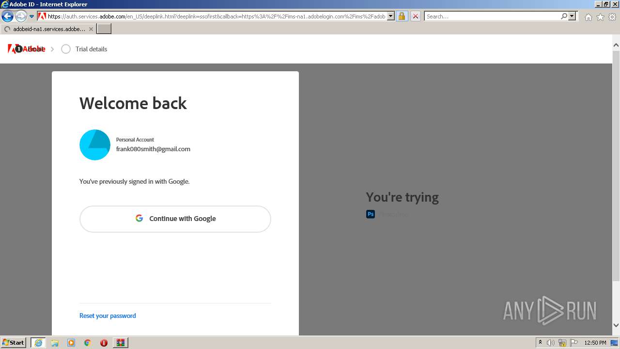
Task: Click the Google G logo
Action: [139, 218]
